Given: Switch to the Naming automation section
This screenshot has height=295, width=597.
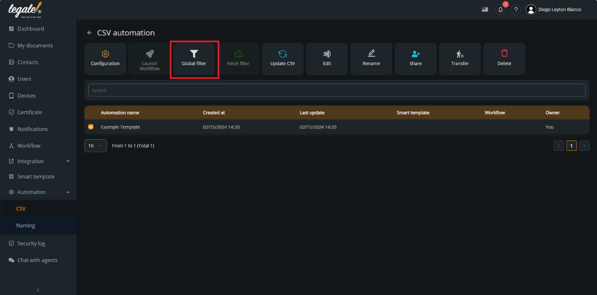Looking at the screenshot, I should 26,225.
